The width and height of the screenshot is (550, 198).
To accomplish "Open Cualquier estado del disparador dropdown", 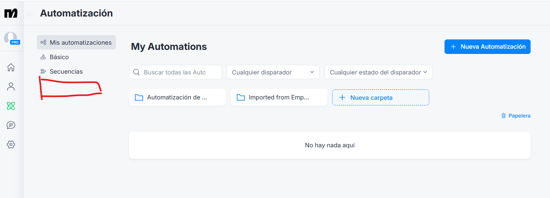I will click(x=379, y=72).
